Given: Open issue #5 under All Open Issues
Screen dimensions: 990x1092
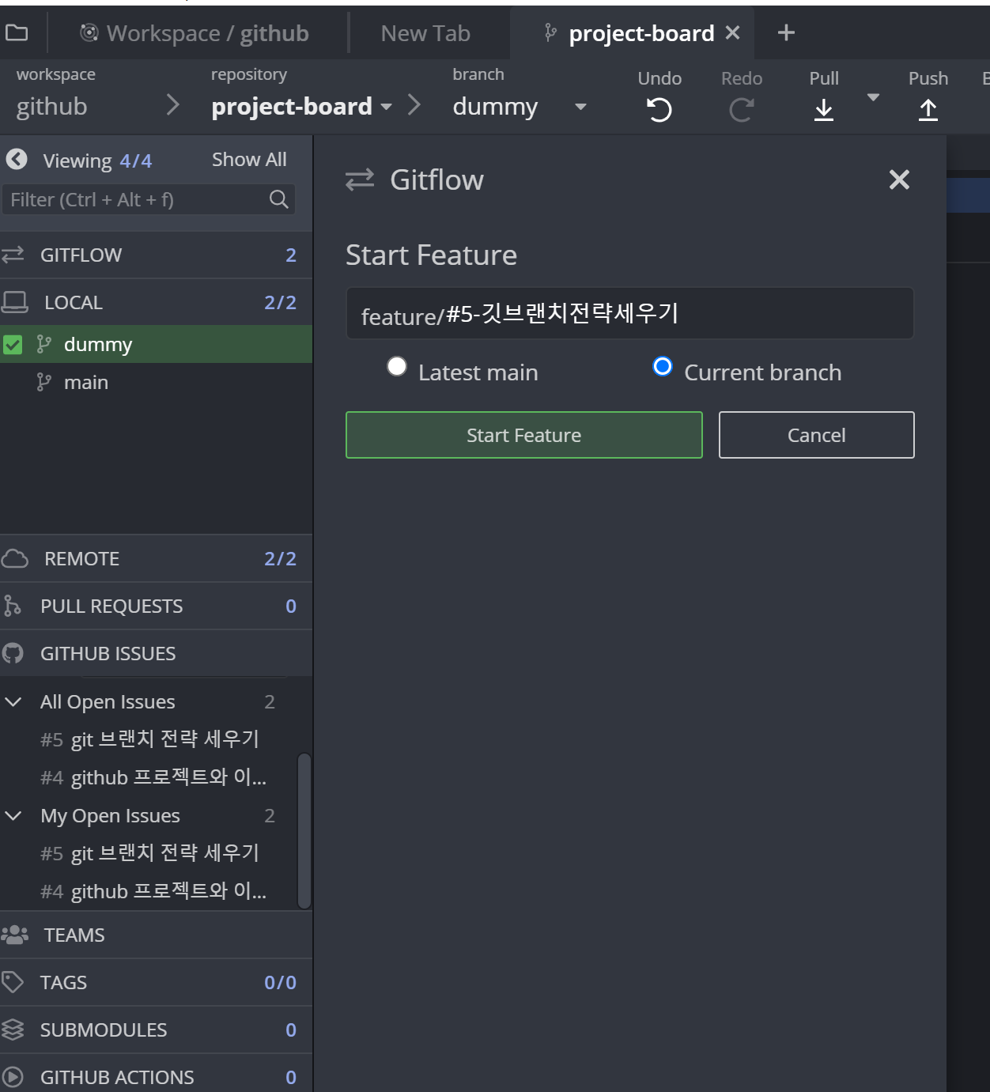Looking at the screenshot, I should [149, 739].
